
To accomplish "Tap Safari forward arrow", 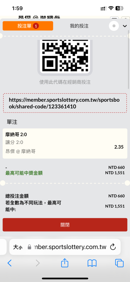I will pos(37,263).
